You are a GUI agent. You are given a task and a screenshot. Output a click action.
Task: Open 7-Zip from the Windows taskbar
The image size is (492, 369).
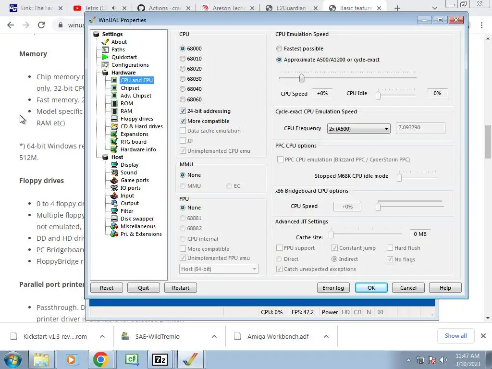pyautogui.click(x=160, y=359)
